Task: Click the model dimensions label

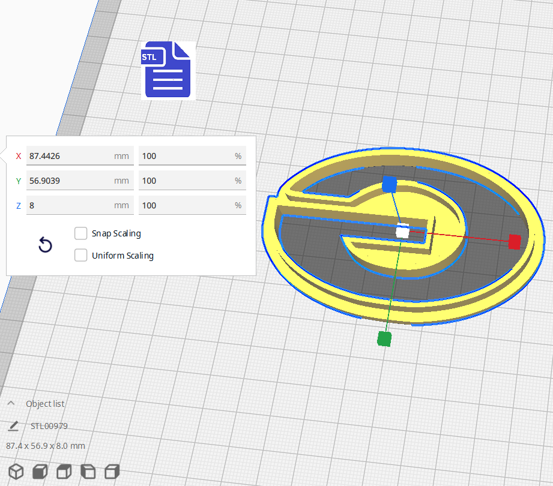Action: coord(44,446)
